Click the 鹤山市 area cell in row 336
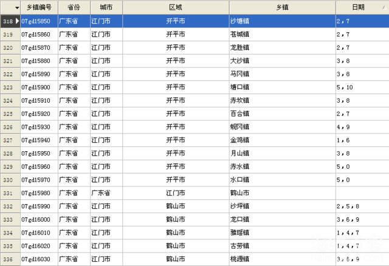 click(176, 259)
